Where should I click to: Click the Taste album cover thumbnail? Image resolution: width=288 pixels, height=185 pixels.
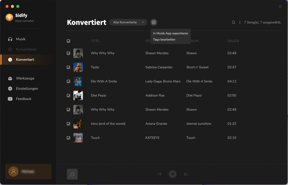(78, 67)
